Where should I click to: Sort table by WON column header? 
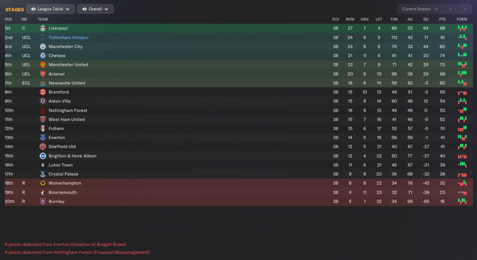click(x=350, y=19)
